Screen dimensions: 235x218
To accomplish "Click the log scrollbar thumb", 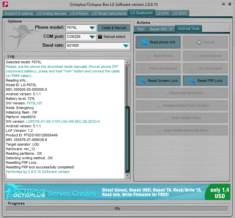I will tap(127, 139).
